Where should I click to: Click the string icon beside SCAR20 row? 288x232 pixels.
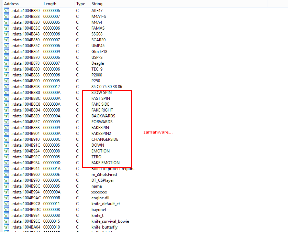(x=6, y=40)
